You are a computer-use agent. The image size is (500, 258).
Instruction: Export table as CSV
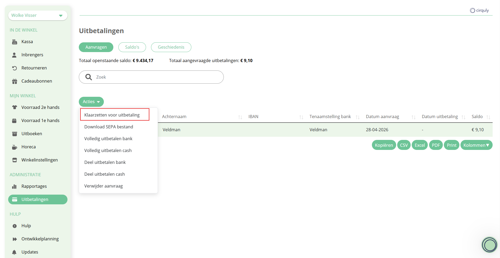pos(404,145)
